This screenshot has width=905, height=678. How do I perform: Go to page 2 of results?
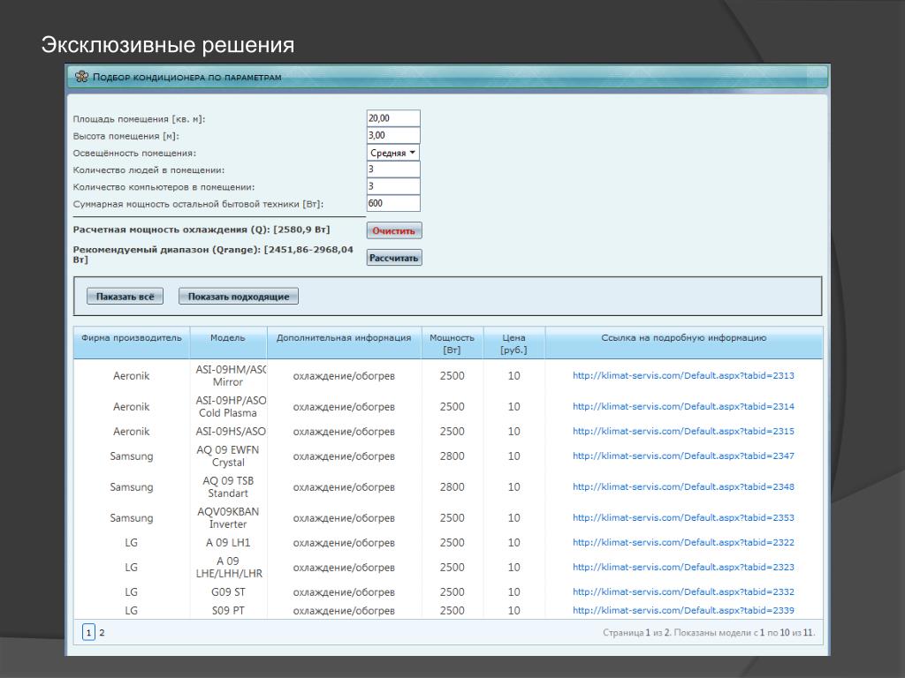pos(102,632)
